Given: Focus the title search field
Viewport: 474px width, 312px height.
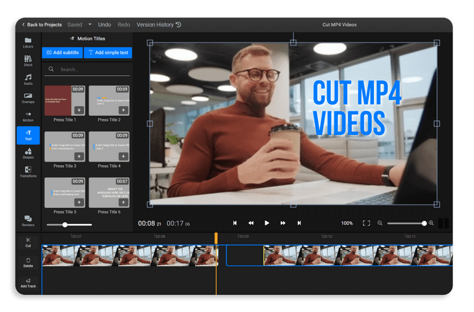Looking at the screenshot, I should coord(88,69).
